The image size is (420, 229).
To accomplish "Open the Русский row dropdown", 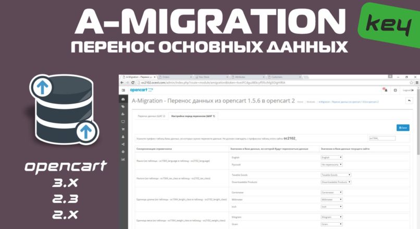I will [331, 164].
